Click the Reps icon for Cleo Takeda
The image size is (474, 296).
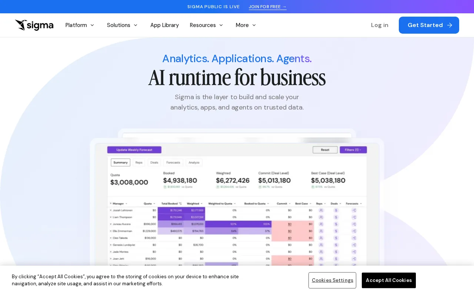[321, 238]
